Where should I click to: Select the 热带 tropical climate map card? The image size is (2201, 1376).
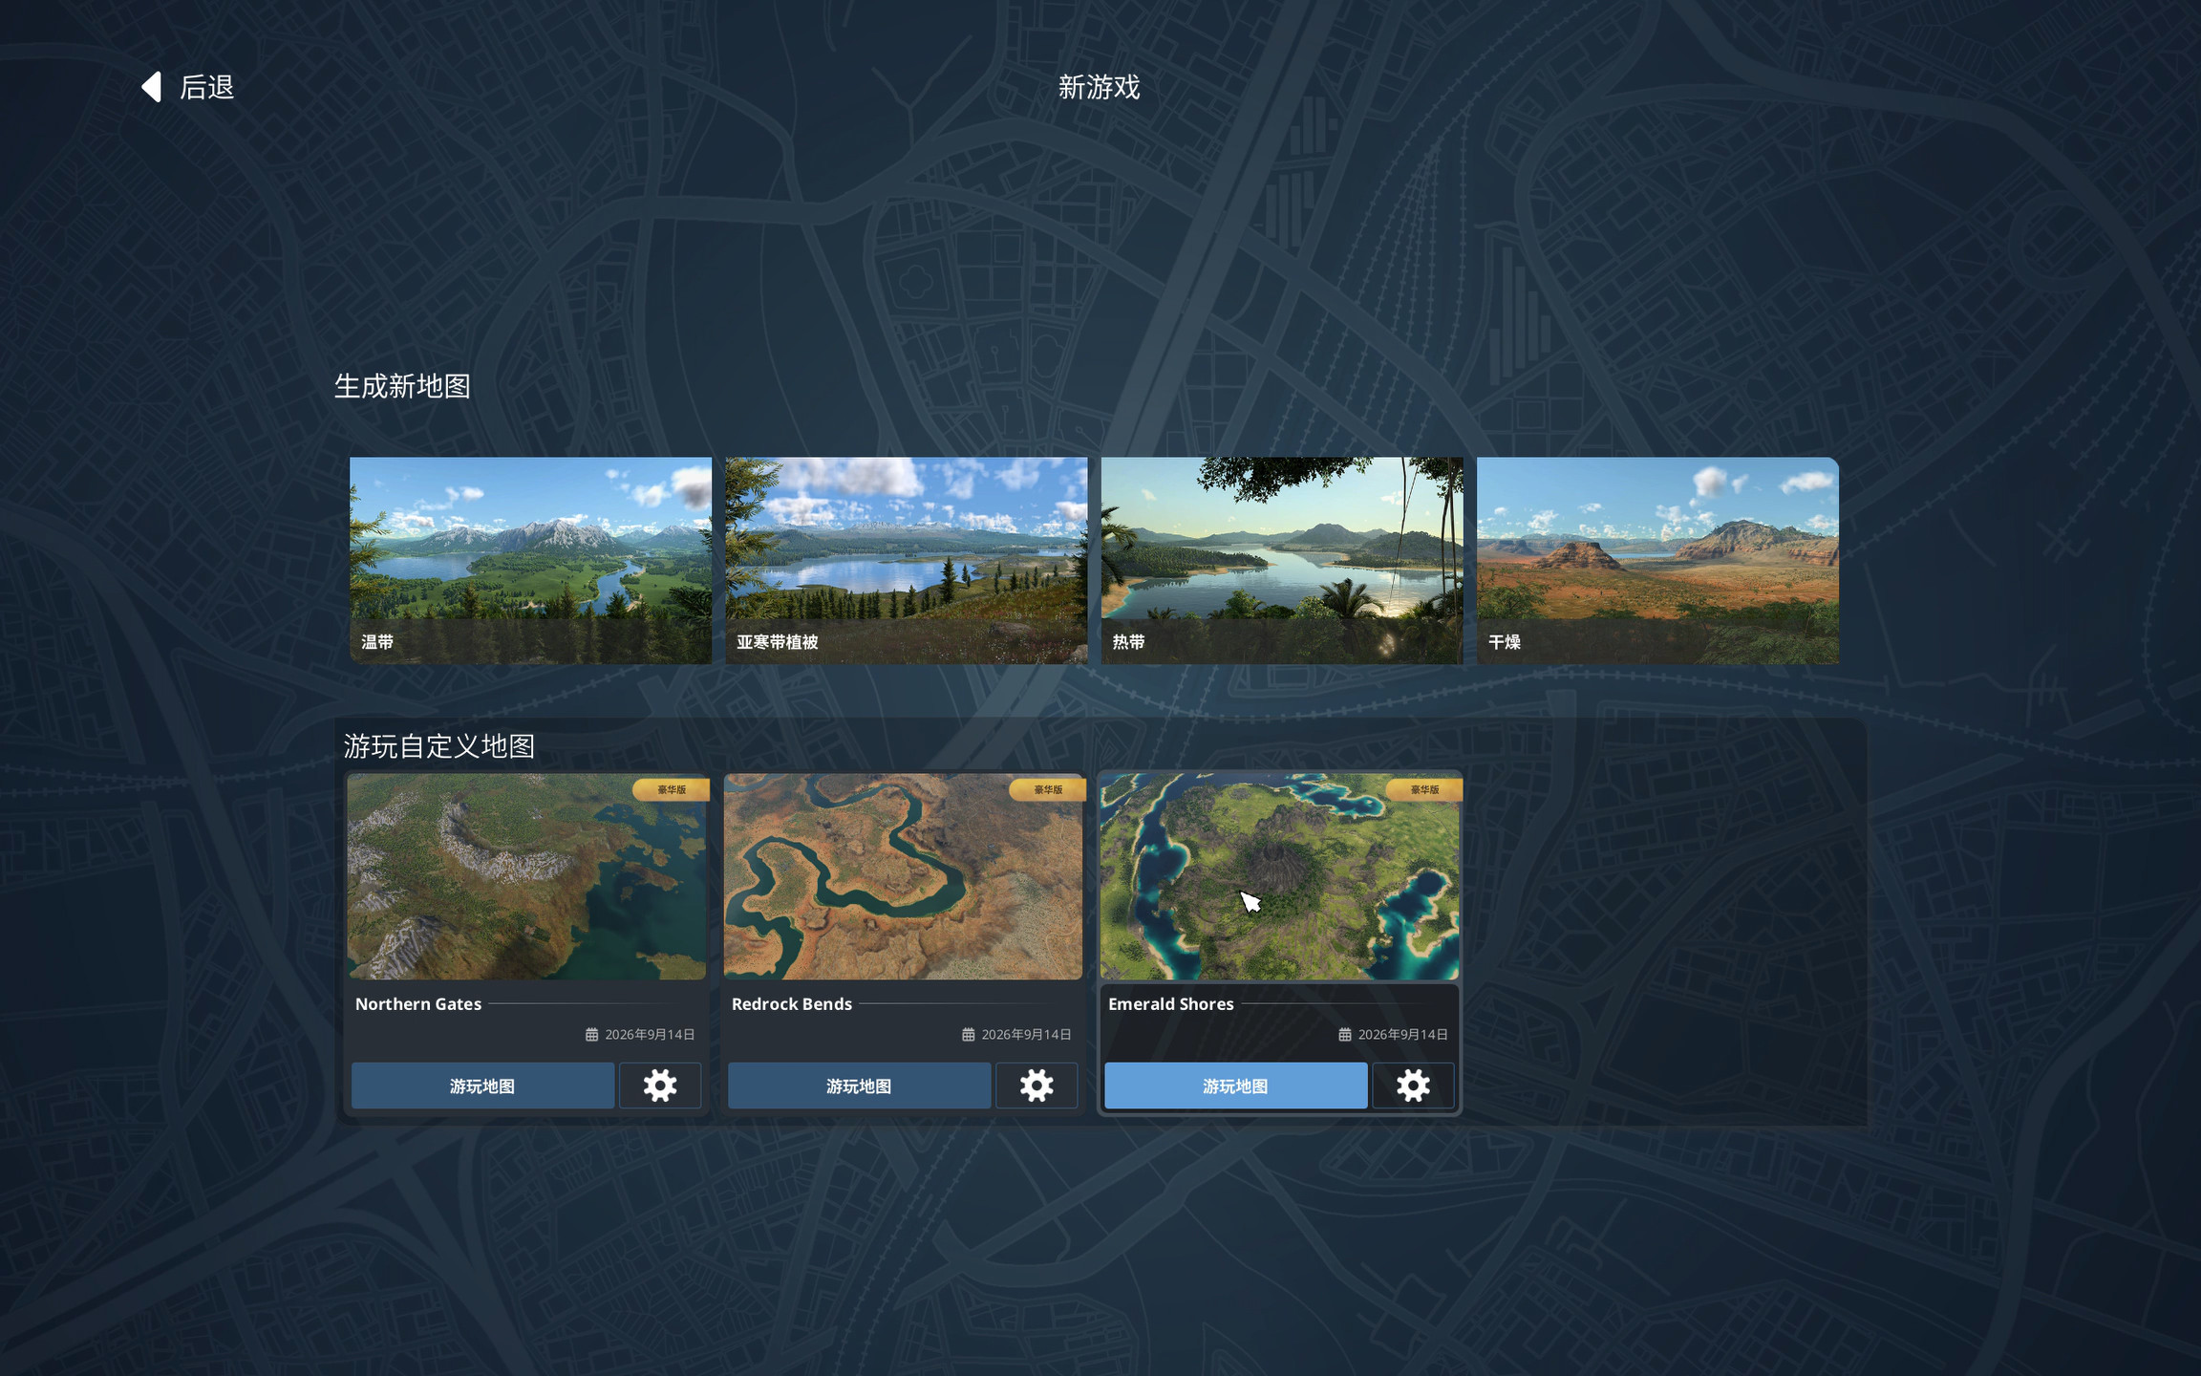1282,560
